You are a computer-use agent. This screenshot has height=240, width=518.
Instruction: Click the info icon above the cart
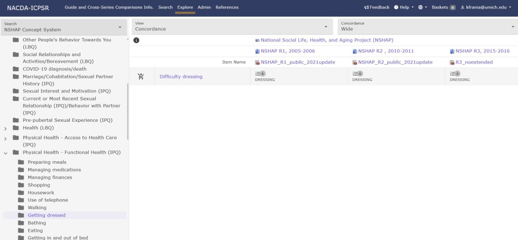coord(136,40)
